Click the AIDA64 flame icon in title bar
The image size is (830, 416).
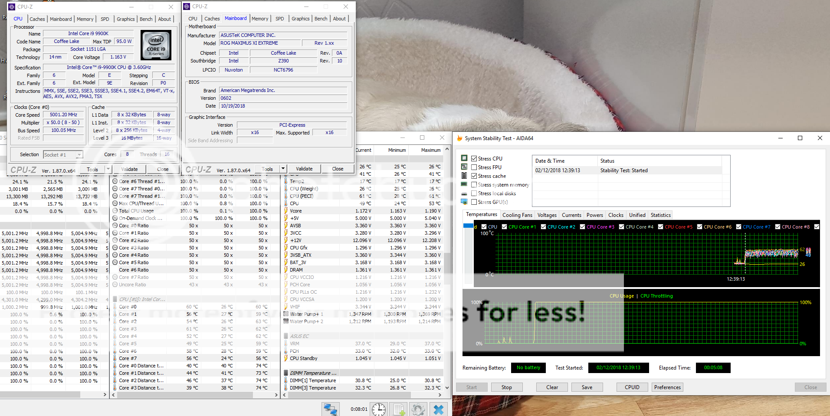point(459,138)
